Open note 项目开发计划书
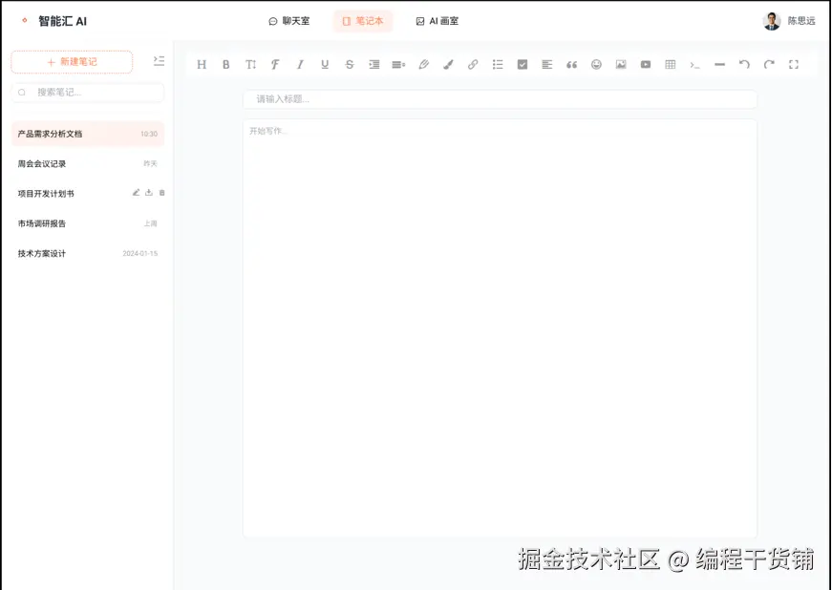 coord(88,194)
